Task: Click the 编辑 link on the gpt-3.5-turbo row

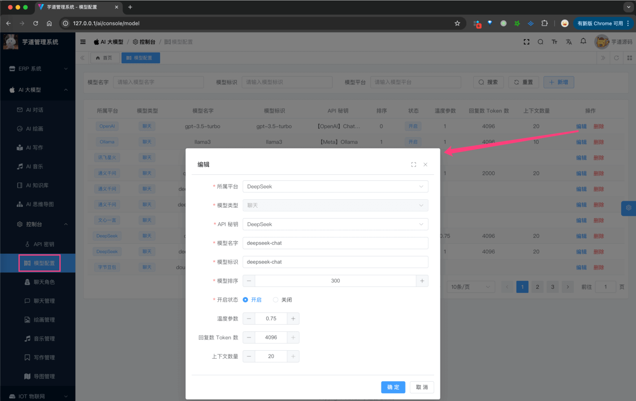Action: (581, 126)
